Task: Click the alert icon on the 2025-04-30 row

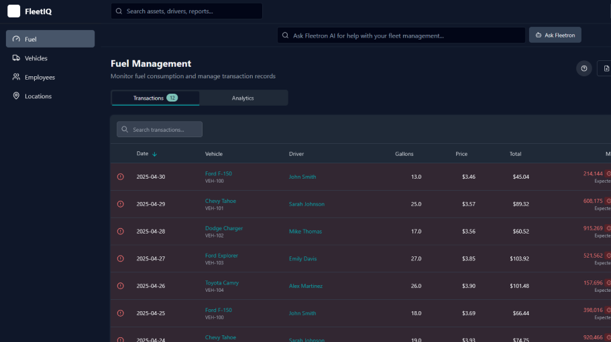Action: [121, 177]
